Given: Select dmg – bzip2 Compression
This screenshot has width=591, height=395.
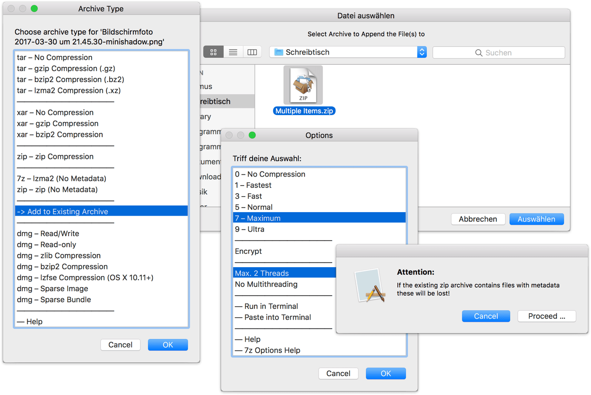Looking at the screenshot, I should [x=101, y=267].
